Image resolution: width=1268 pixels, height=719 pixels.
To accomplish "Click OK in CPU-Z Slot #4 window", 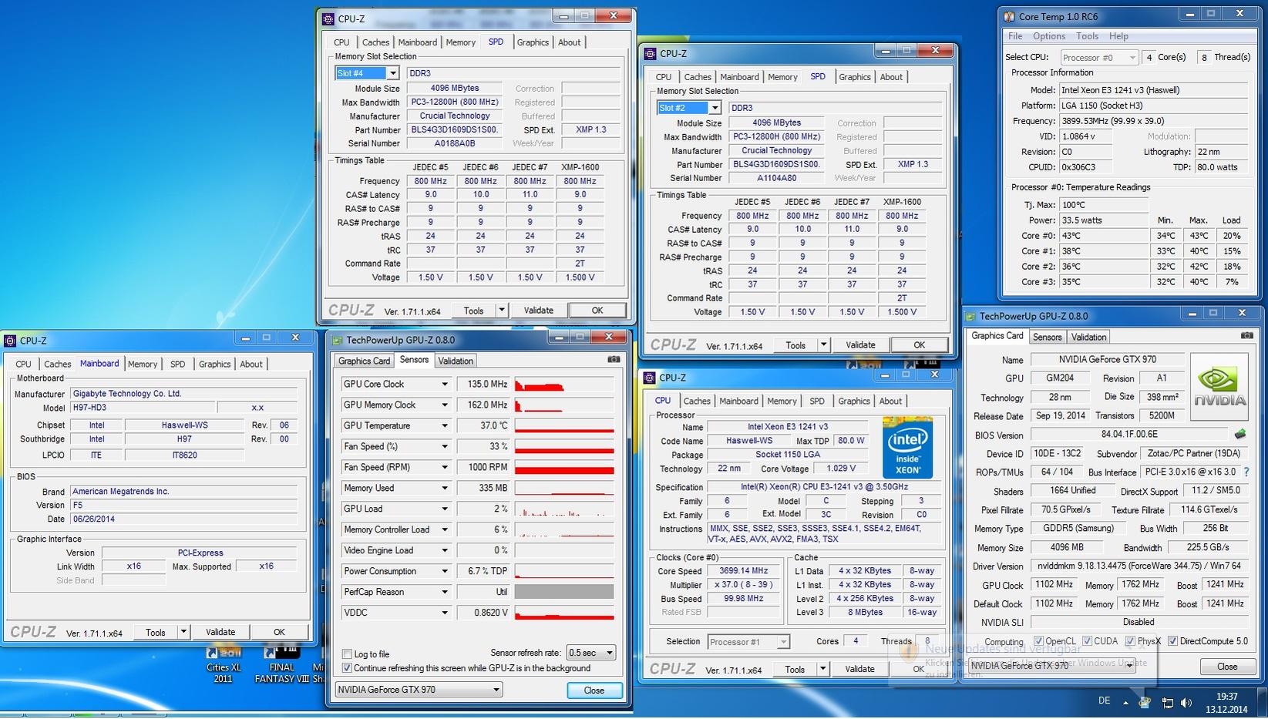I will (597, 310).
